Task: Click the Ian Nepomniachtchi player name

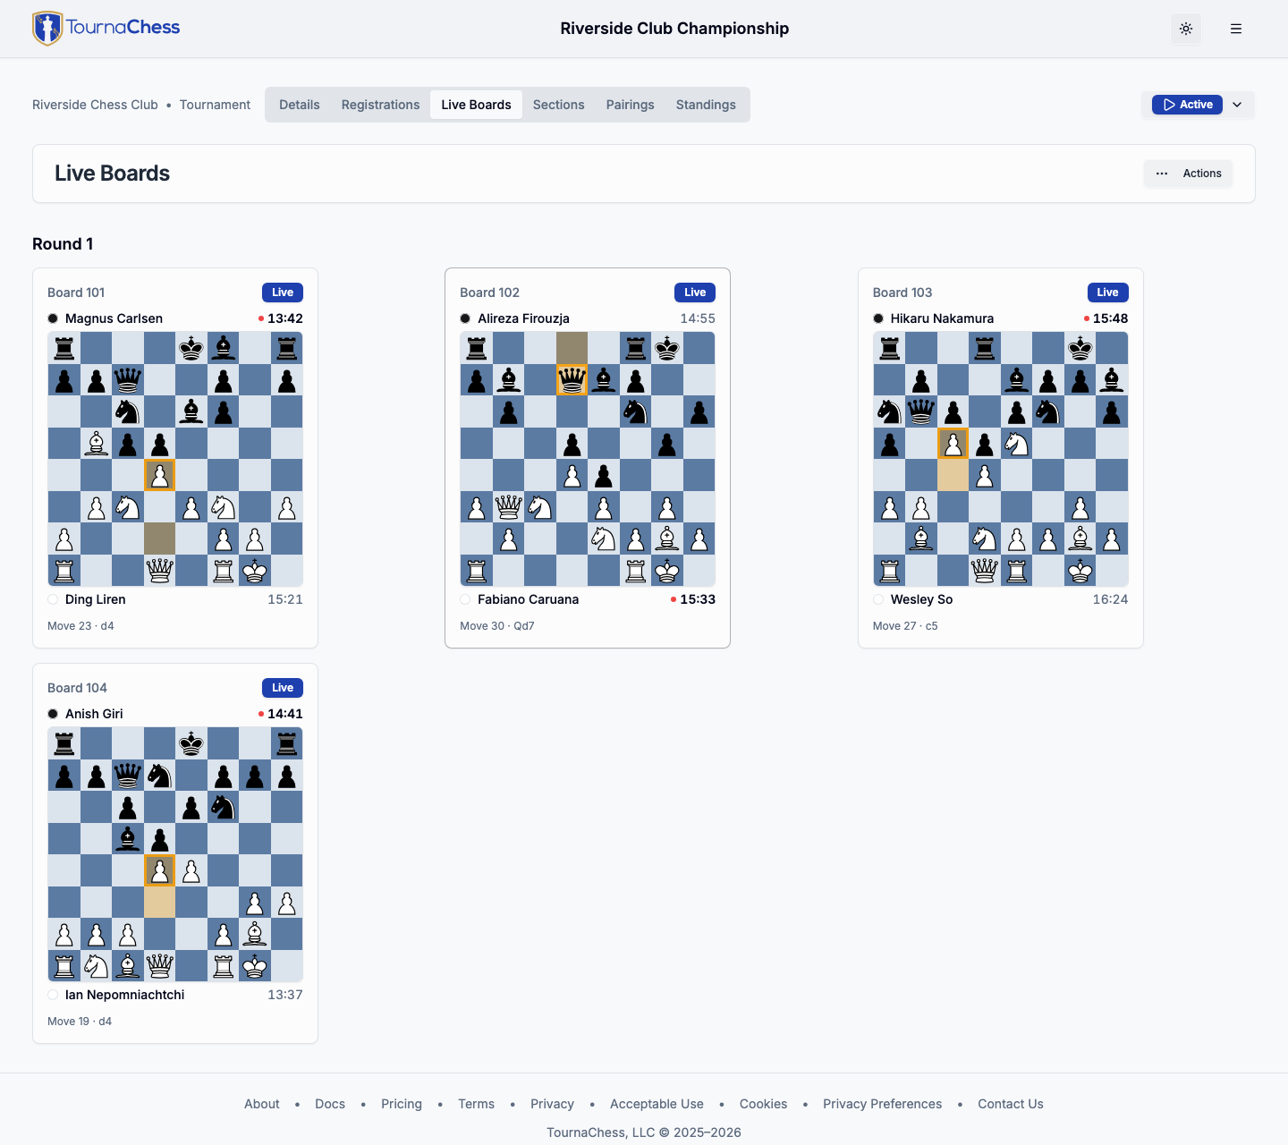Action: (x=124, y=995)
